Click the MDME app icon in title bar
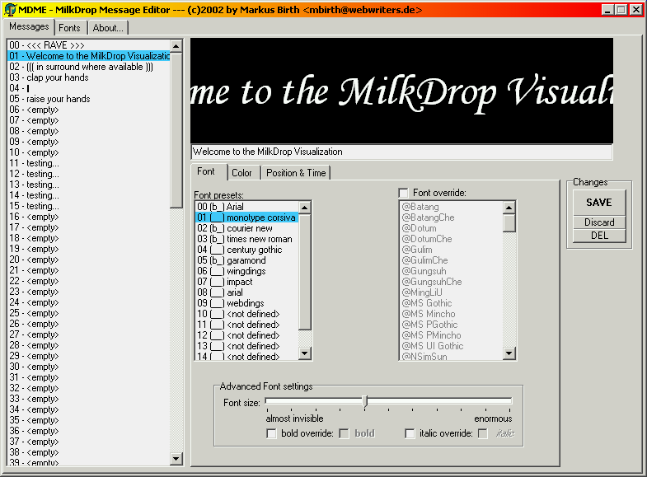The image size is (647, 477). click(x=9, y=10)
